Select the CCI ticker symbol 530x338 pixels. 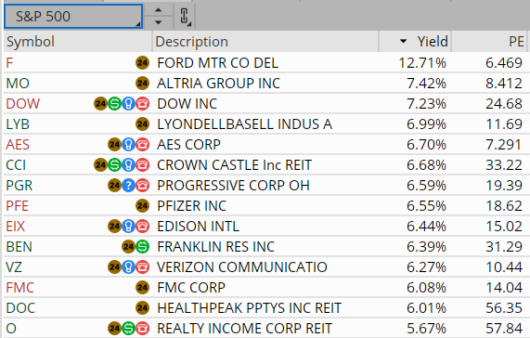click(16, 165)
